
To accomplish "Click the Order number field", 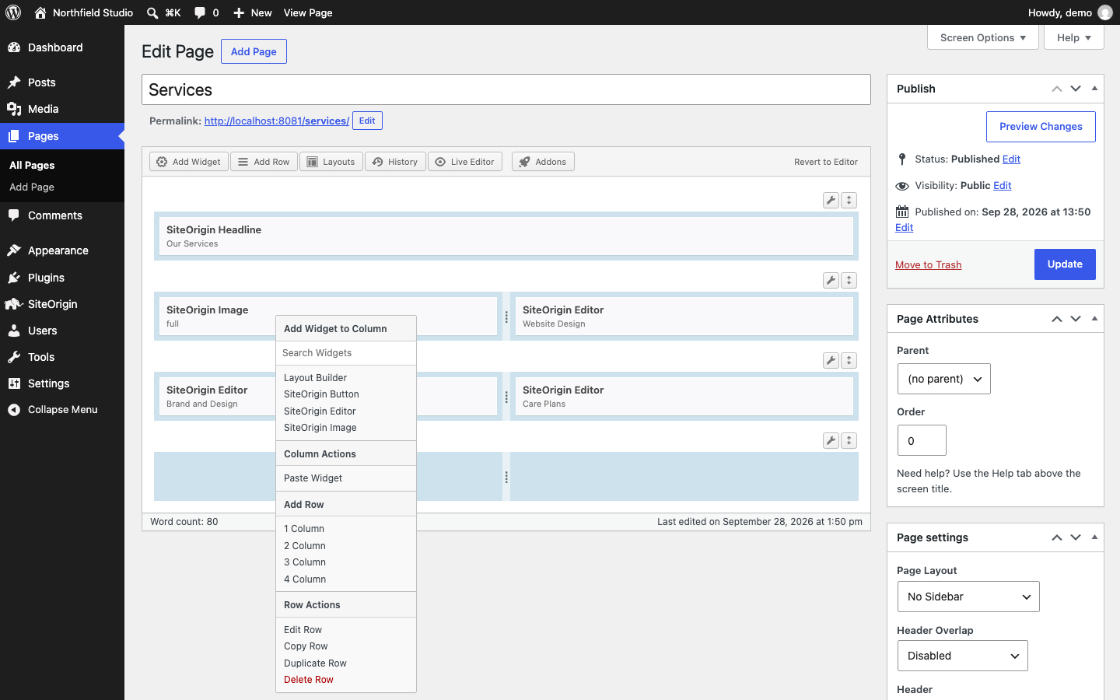I will click(x=922, y=440).
